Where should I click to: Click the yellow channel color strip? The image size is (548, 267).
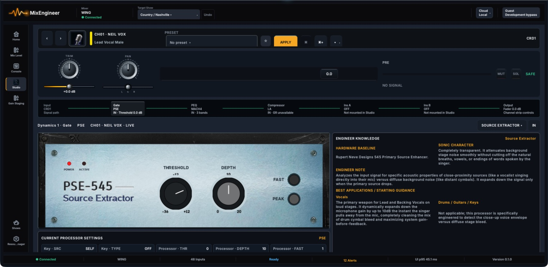(x=91, y=38)
